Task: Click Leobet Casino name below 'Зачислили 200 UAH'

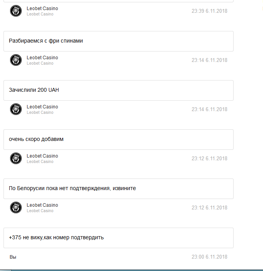Action: click(x=42, y=107)
